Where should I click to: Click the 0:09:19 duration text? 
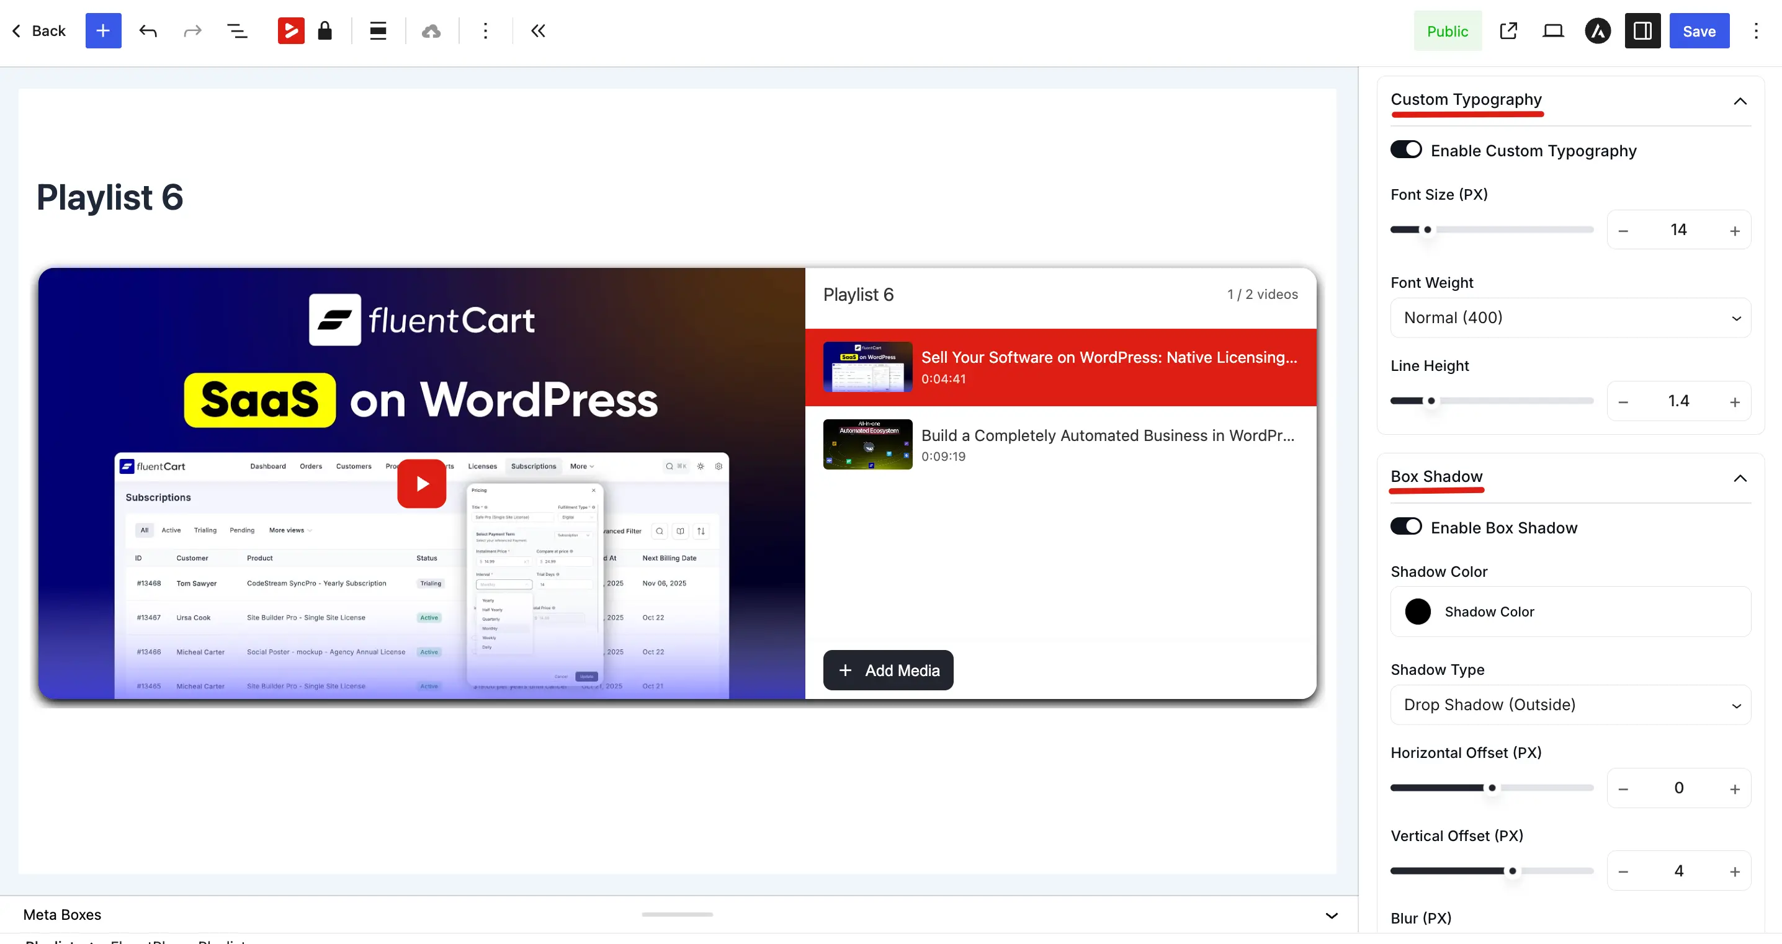click(x=944, y=456)
